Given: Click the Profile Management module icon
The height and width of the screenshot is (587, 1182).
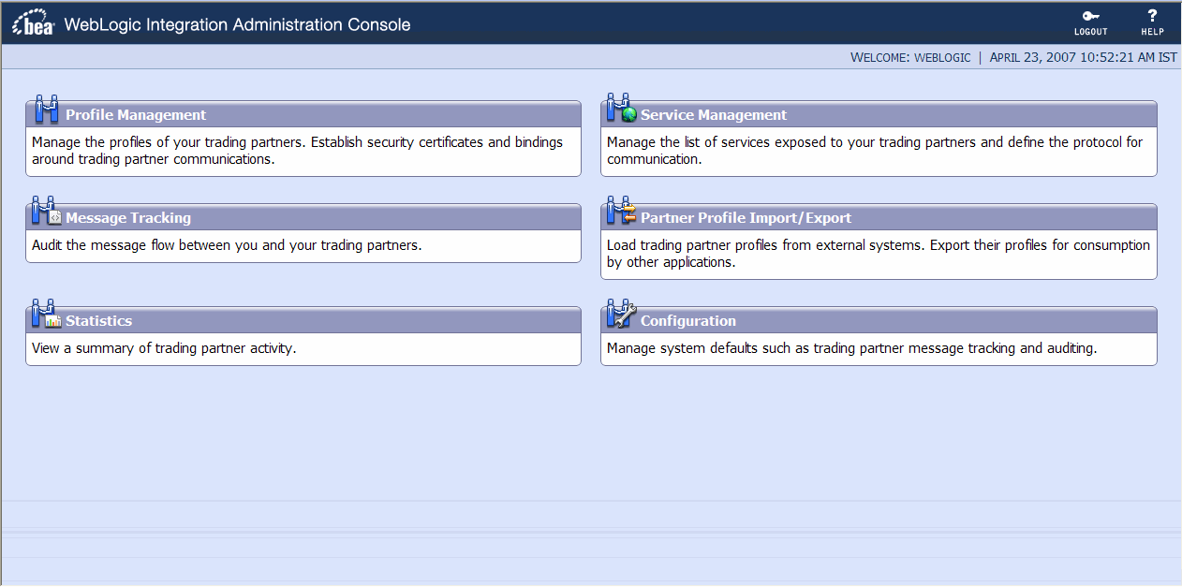Looking at the screenshot, I should (x=47, y=110).
